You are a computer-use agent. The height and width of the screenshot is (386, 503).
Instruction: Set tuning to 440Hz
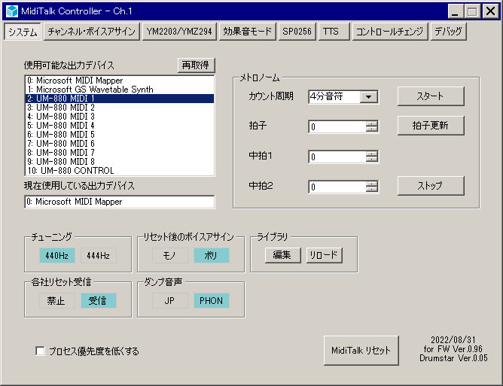[57, 256]
